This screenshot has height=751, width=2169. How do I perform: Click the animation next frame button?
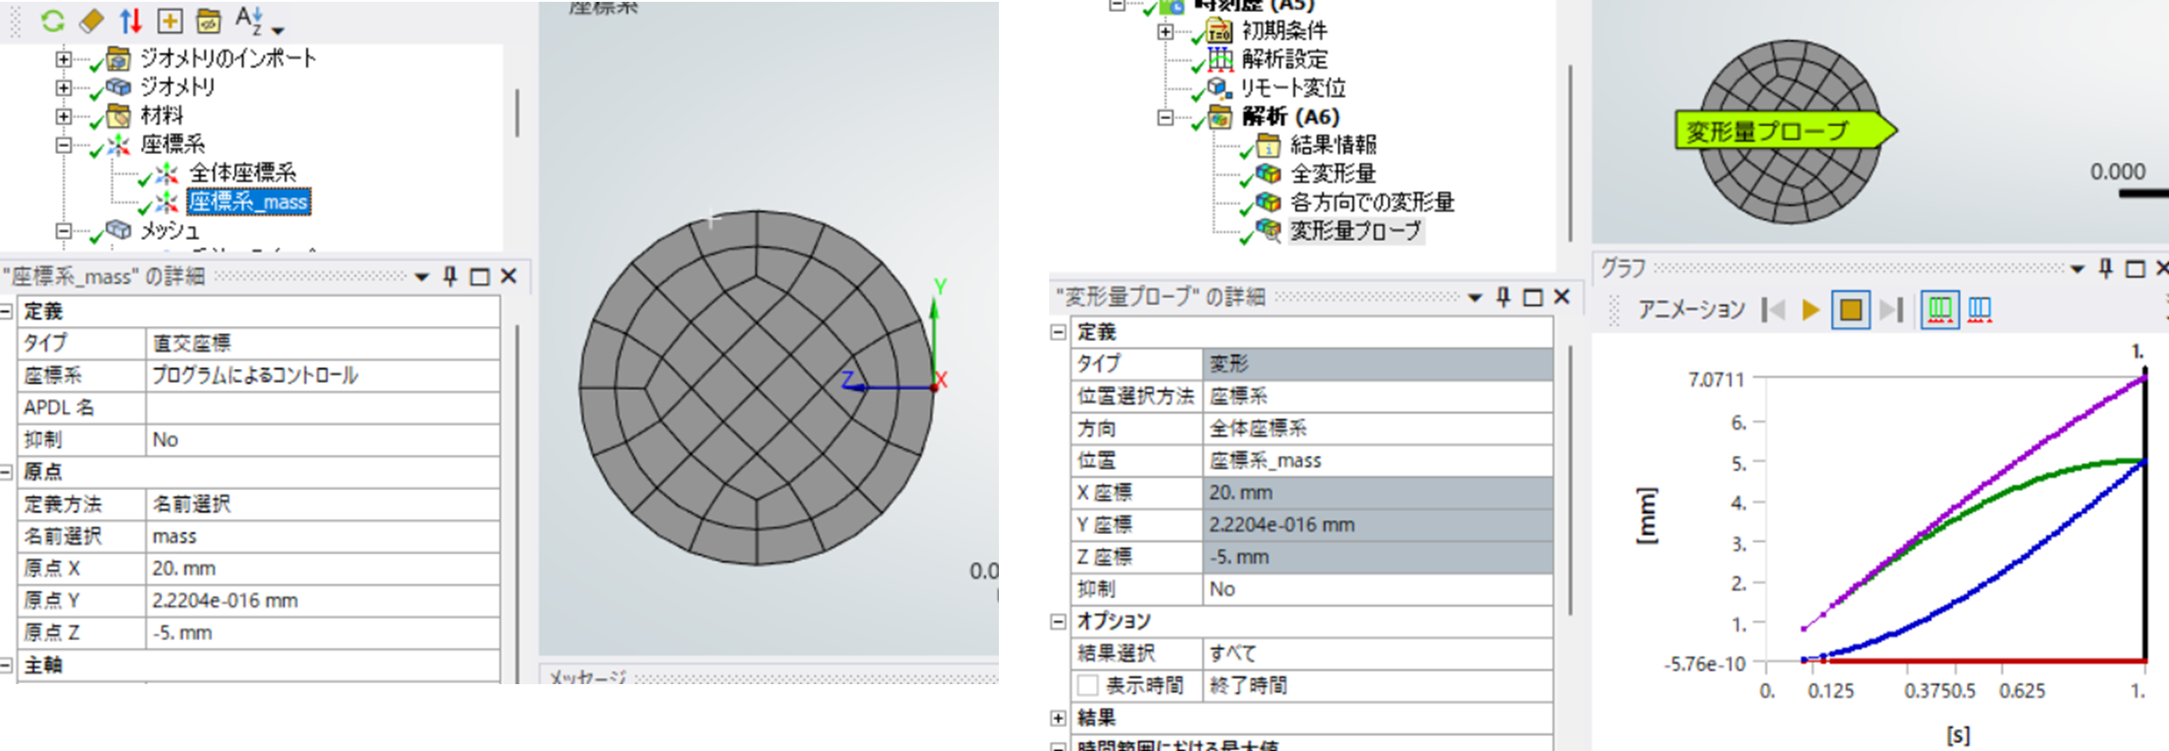[x=1891, y=310]
